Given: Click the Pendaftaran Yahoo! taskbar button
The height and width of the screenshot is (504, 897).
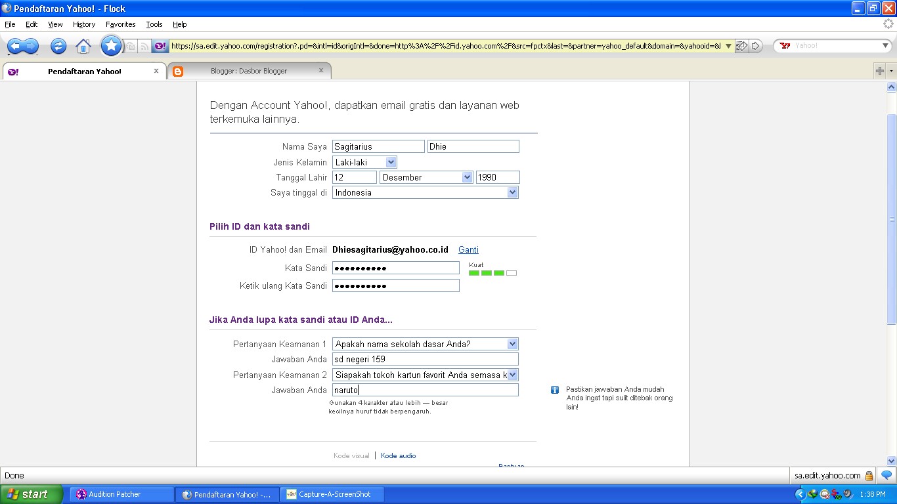Looking at the screenshot, I should coord(228,494).
